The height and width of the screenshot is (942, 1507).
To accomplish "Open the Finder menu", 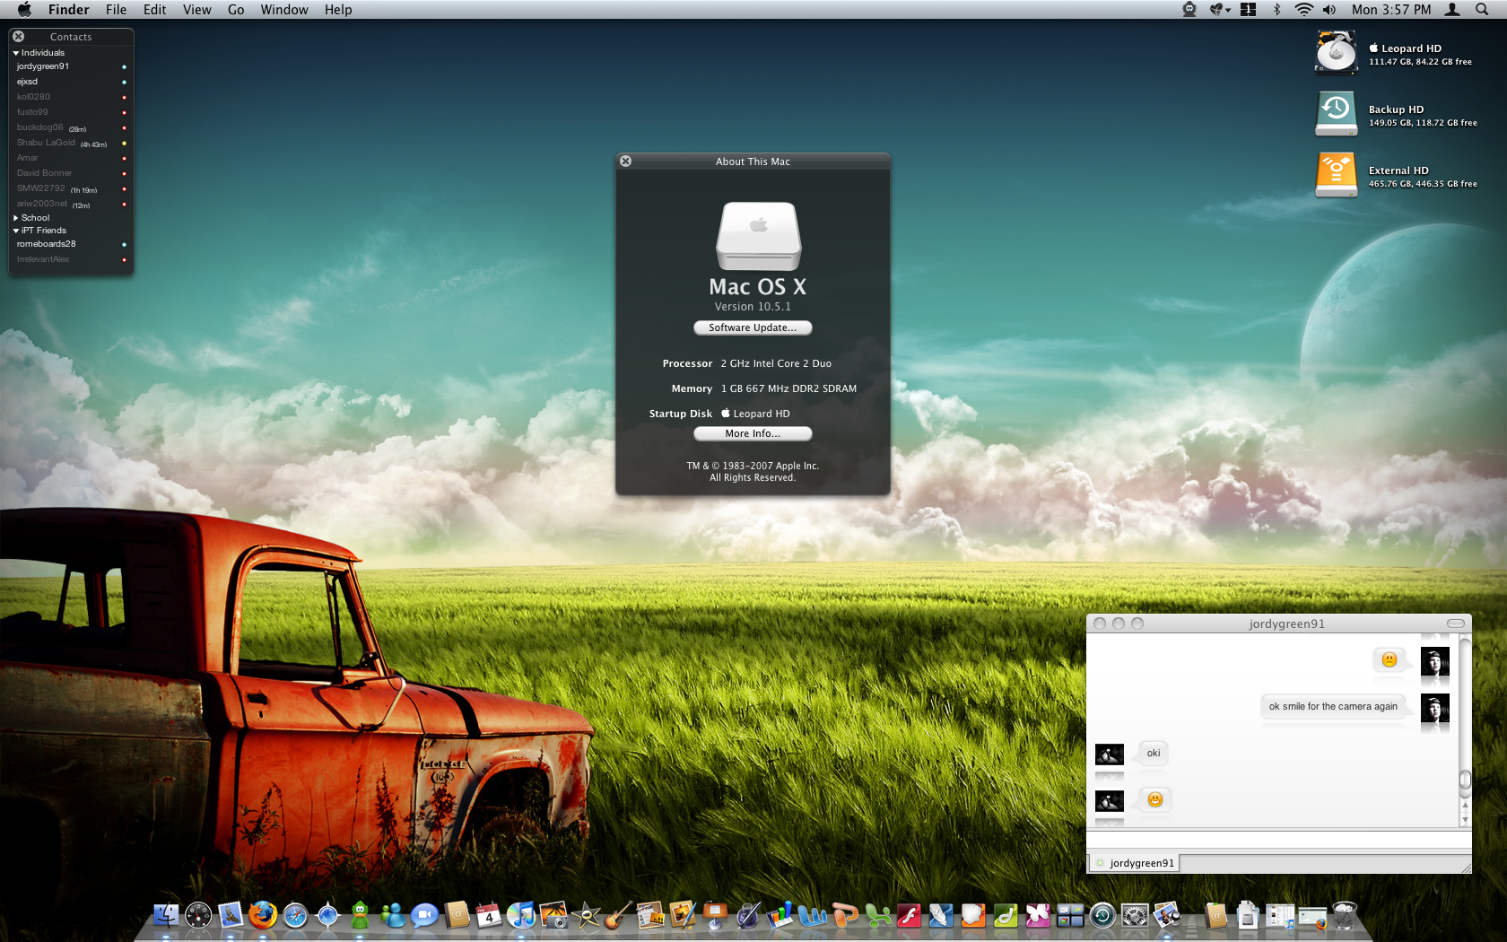I will 68,9.
